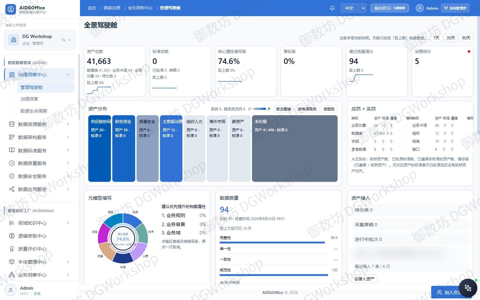
Task: Select the 90天 time range
Action: (466, 38)
